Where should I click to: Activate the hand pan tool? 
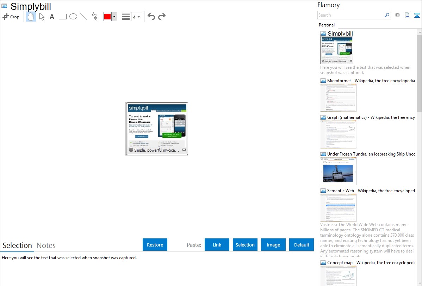coord(31,17)
